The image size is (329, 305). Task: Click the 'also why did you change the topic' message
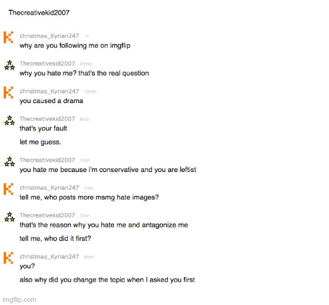tap(107, 279)
